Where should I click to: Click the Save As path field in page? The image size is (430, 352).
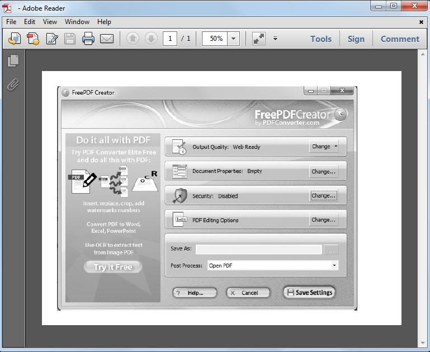point(258,250)
